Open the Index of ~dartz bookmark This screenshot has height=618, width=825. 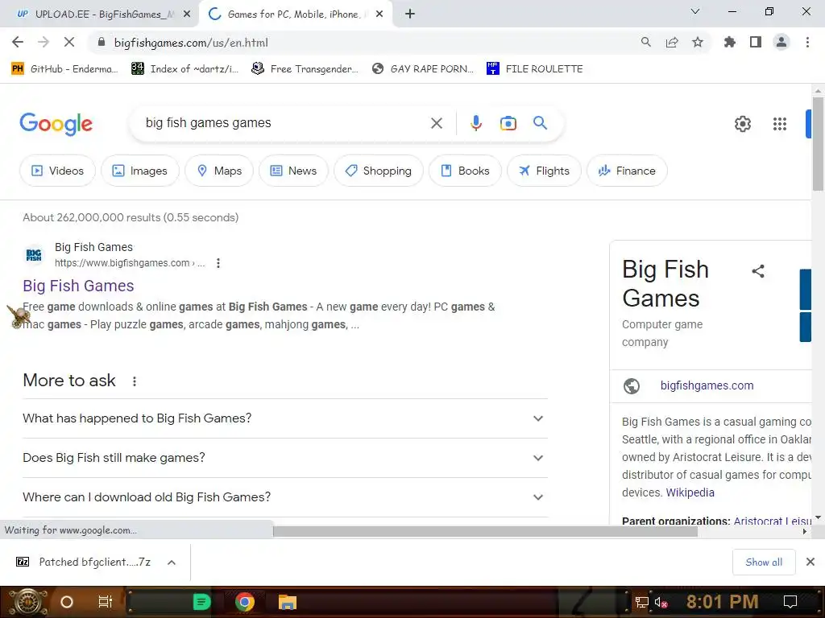pos(184,69)
